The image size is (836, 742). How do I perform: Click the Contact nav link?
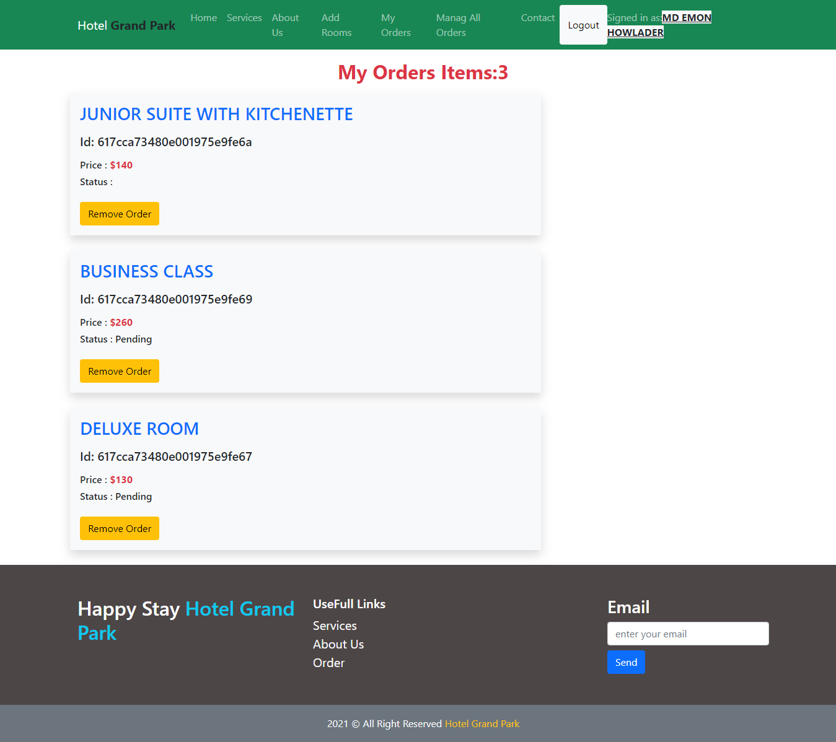click(537, 18)
